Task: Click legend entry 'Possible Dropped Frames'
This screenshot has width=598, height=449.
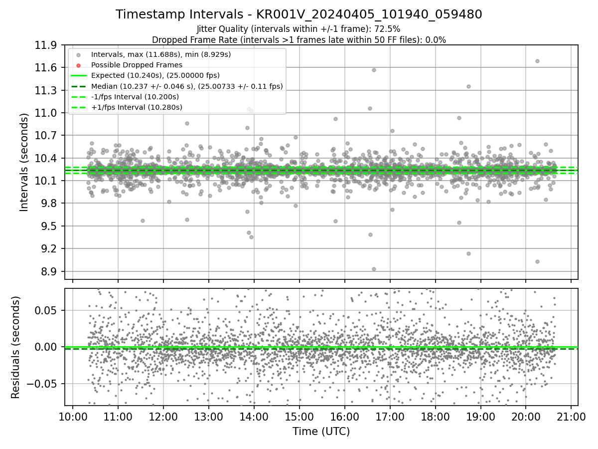Action: coord(137,65)
